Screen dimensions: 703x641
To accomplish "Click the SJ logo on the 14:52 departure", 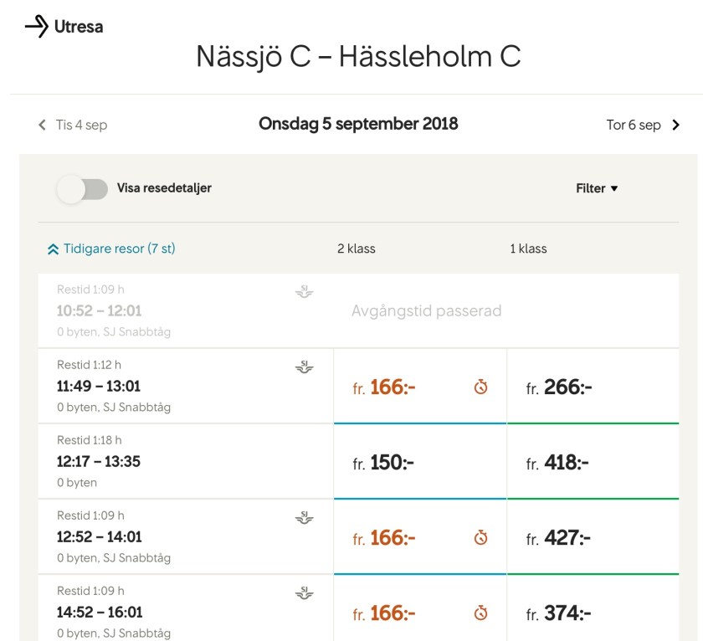I will (305, 593).
